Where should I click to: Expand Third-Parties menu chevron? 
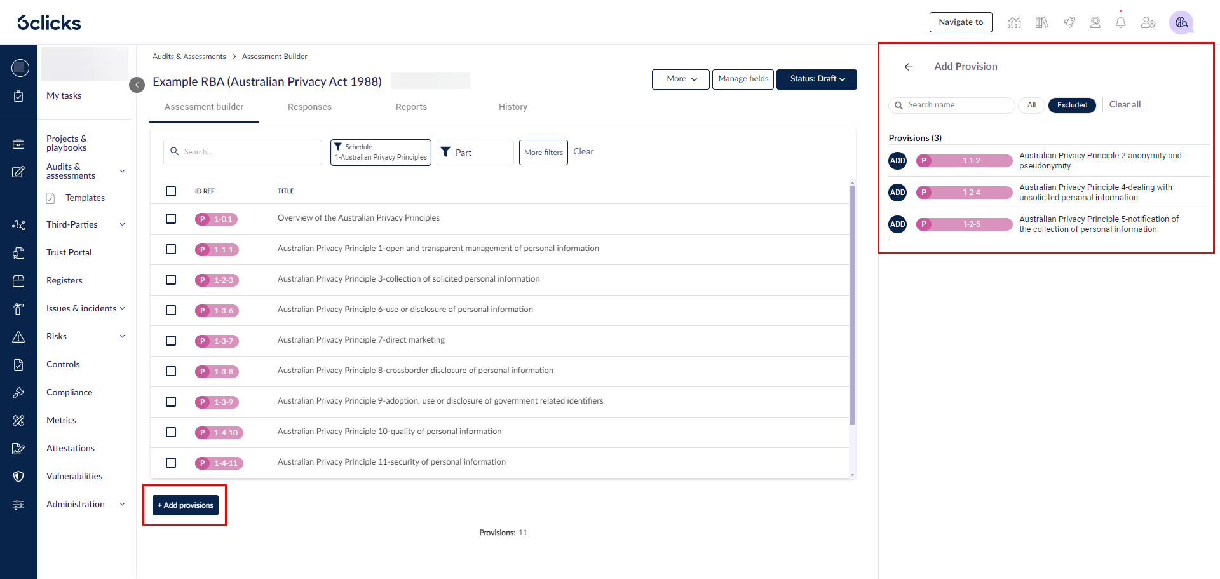123,224
